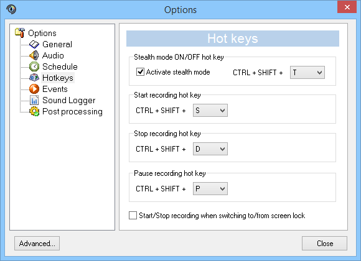Image resolution: width=361 pixels, height=261 pixels.
Task: Select Sound Logger in options tree
Action: click(x=68, y=100)
